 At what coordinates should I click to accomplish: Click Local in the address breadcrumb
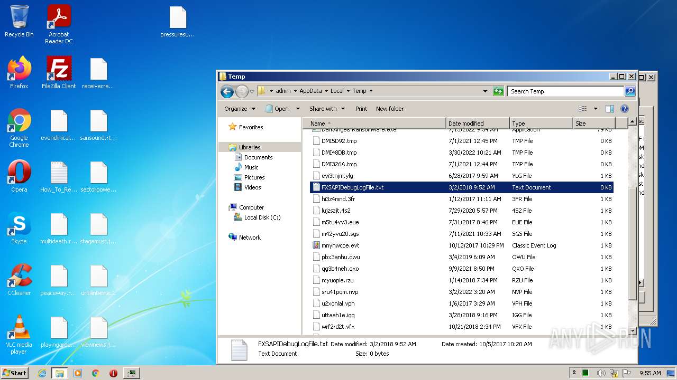click(x=337, y=91)
